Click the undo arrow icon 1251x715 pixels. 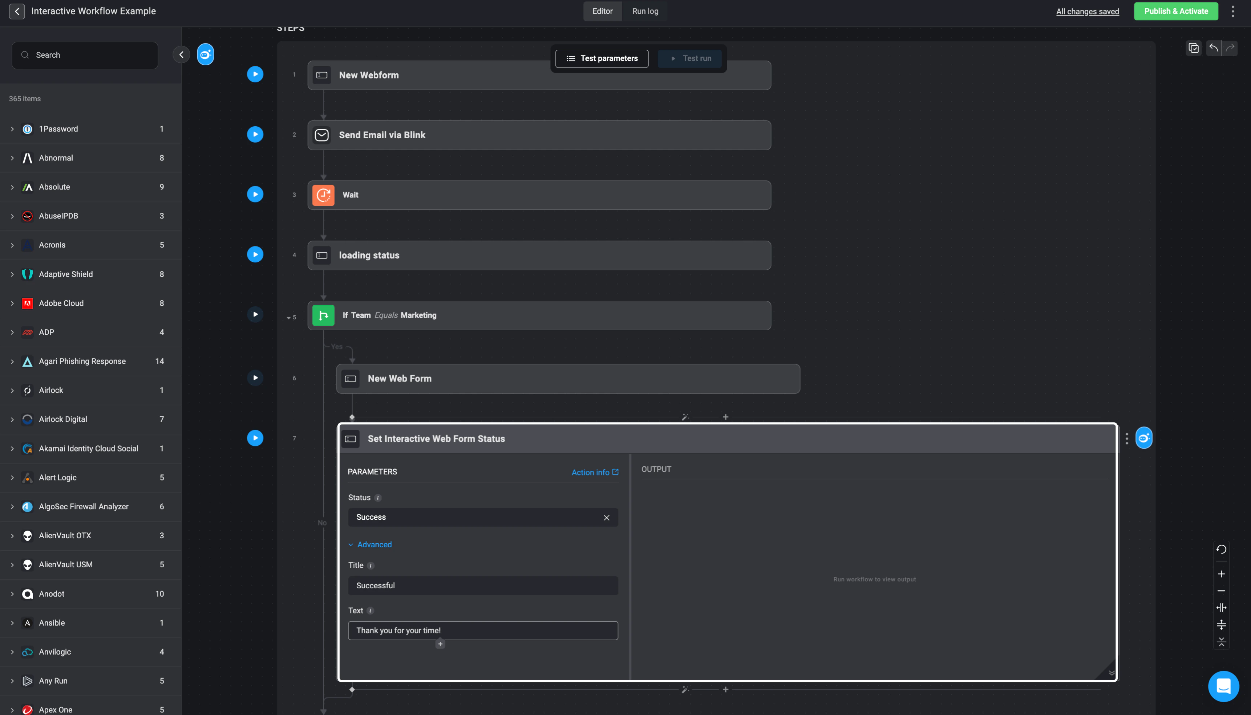(x=1214, y=48)
